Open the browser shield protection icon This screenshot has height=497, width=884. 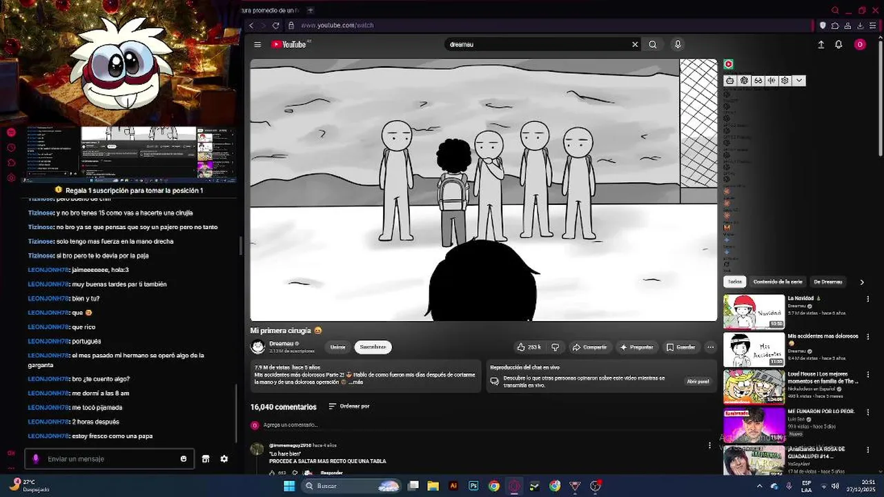pos(823,26)
